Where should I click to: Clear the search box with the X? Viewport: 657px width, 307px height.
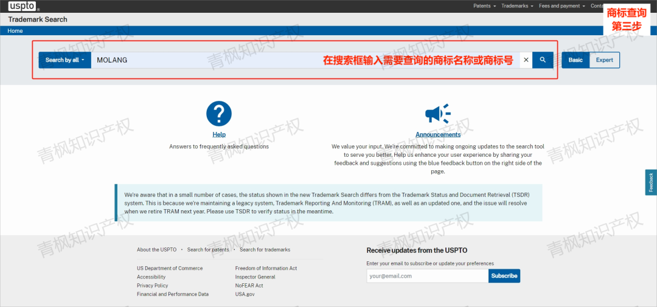tap(526, 60)
